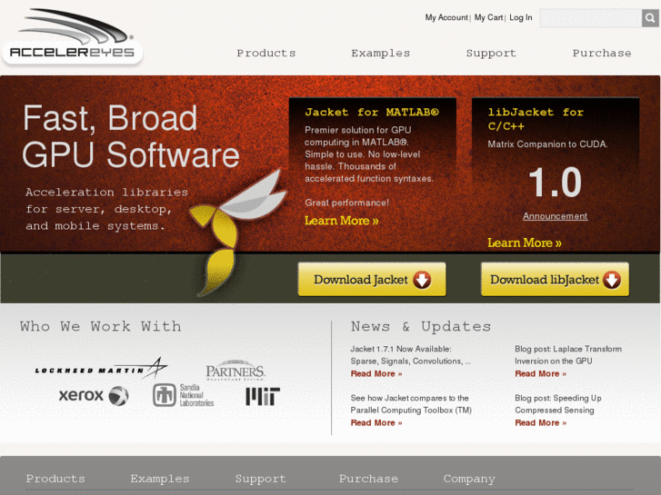Click the Jacket for MATLAB heading
The height and width of the screenshot is (495, 661).
point(372,112)
